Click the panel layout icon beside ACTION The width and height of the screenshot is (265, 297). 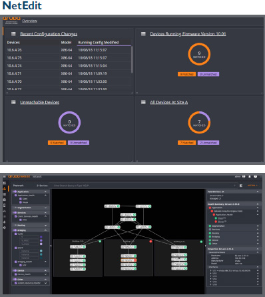(x=241, y=186)
